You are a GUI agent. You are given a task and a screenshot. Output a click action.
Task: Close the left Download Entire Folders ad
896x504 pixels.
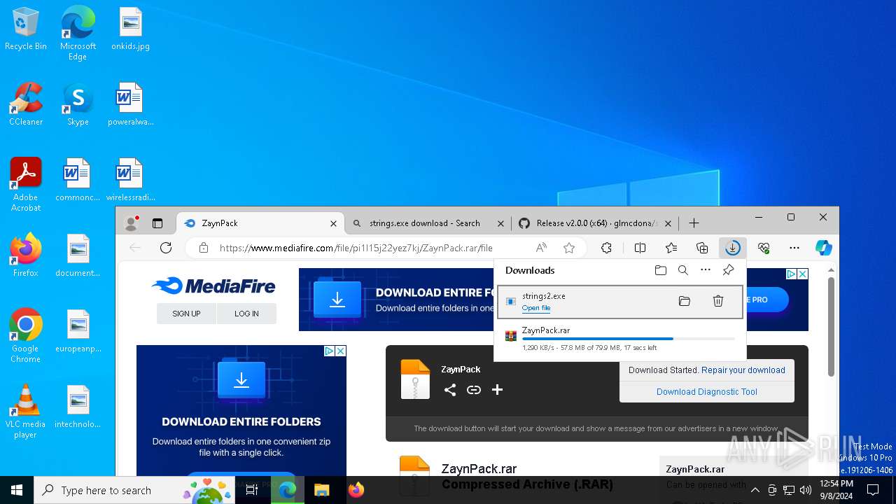pos(340,351)
